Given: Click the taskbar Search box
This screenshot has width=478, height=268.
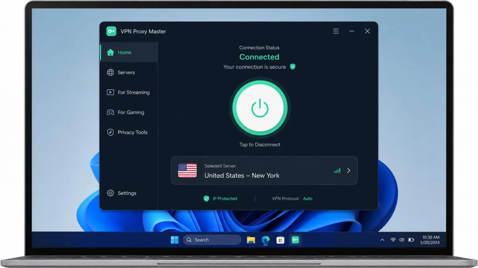Looking at the screenshot, I should click(212, 240).
